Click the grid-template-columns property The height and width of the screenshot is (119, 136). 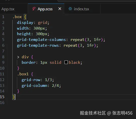click(x=41, y=40)
